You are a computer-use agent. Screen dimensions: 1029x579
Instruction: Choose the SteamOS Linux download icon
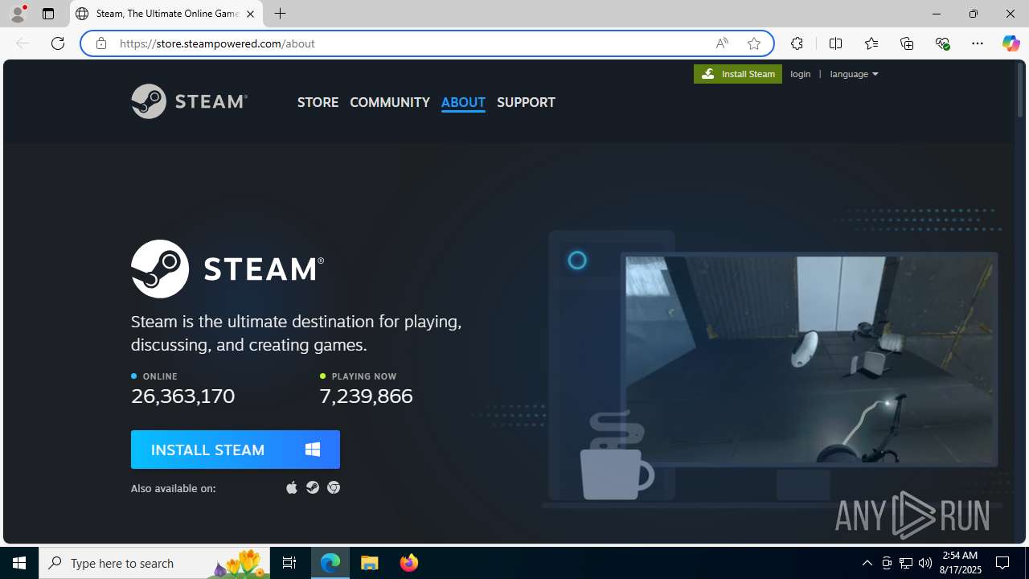pos(313,487)
